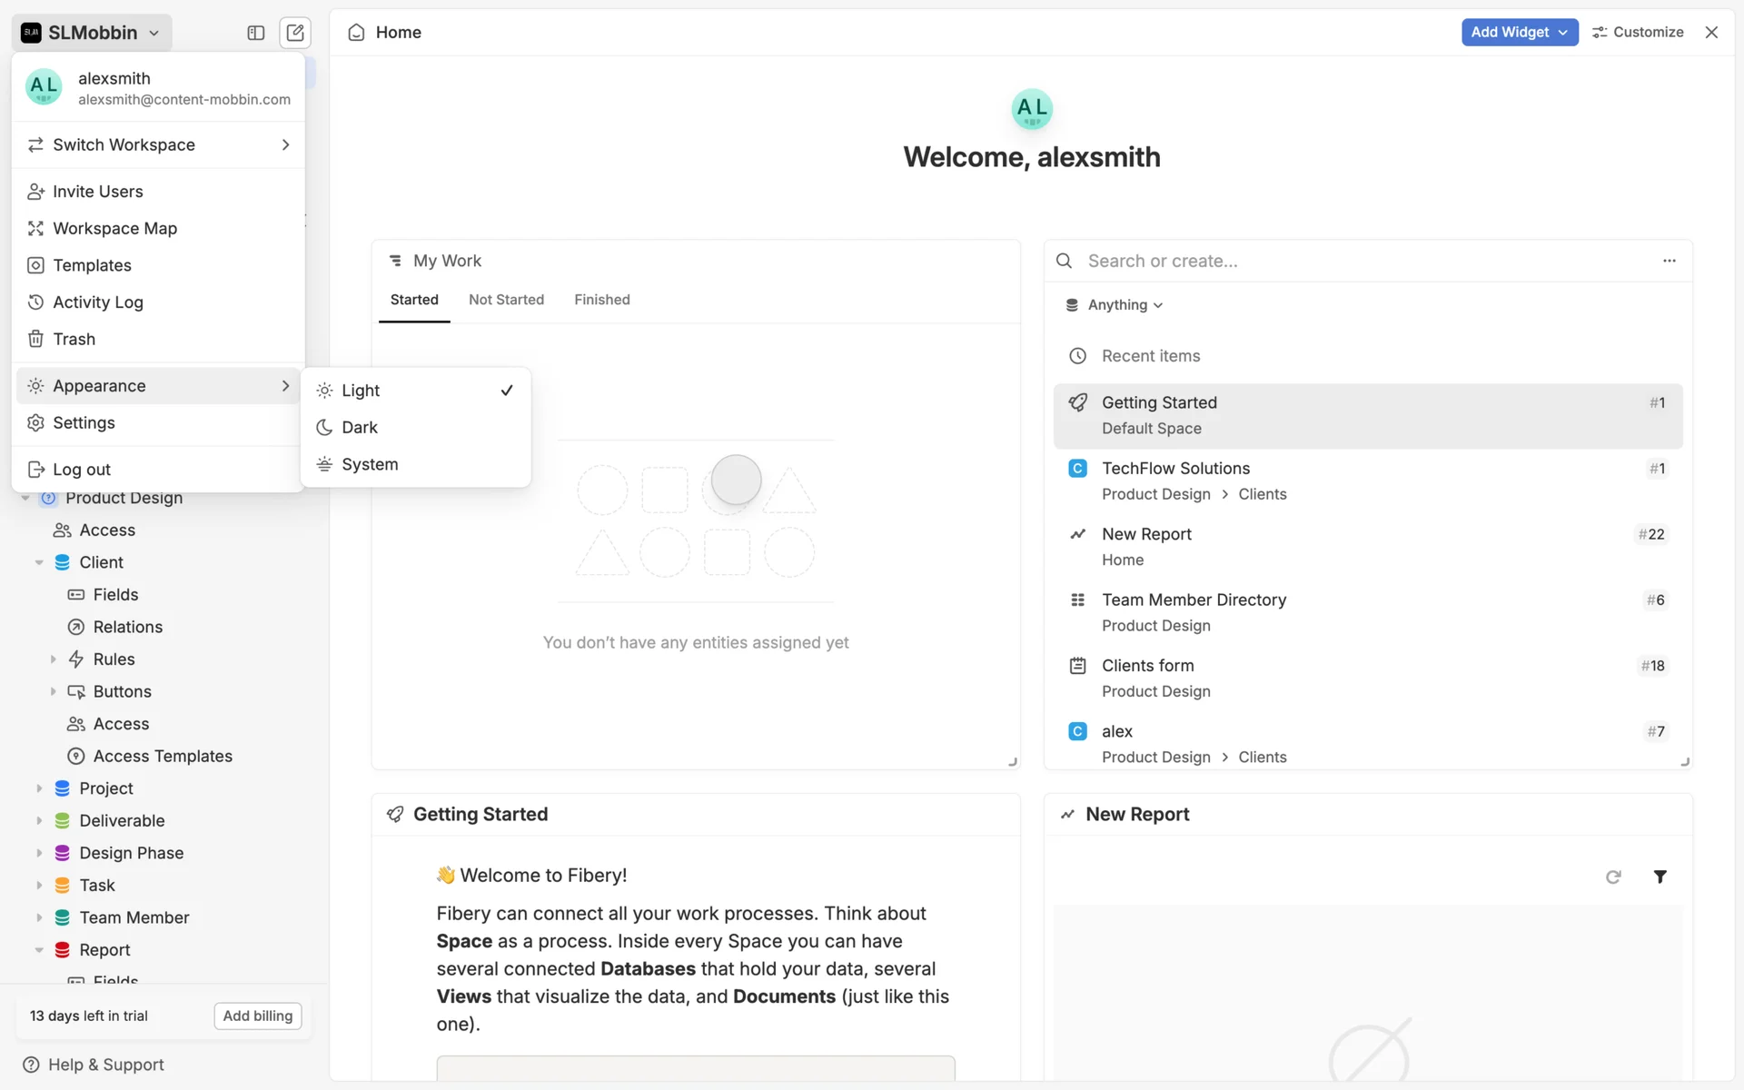Expand the Project database tree arrow
This screenshot has height=1090, width=1744.
[39, 788]
